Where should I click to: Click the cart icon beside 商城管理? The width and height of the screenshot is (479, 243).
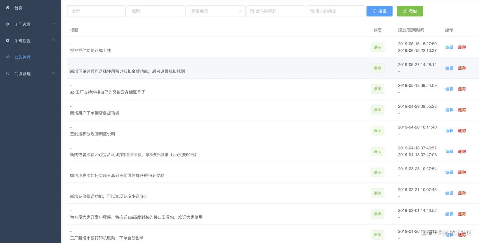[x=8, y=74]
